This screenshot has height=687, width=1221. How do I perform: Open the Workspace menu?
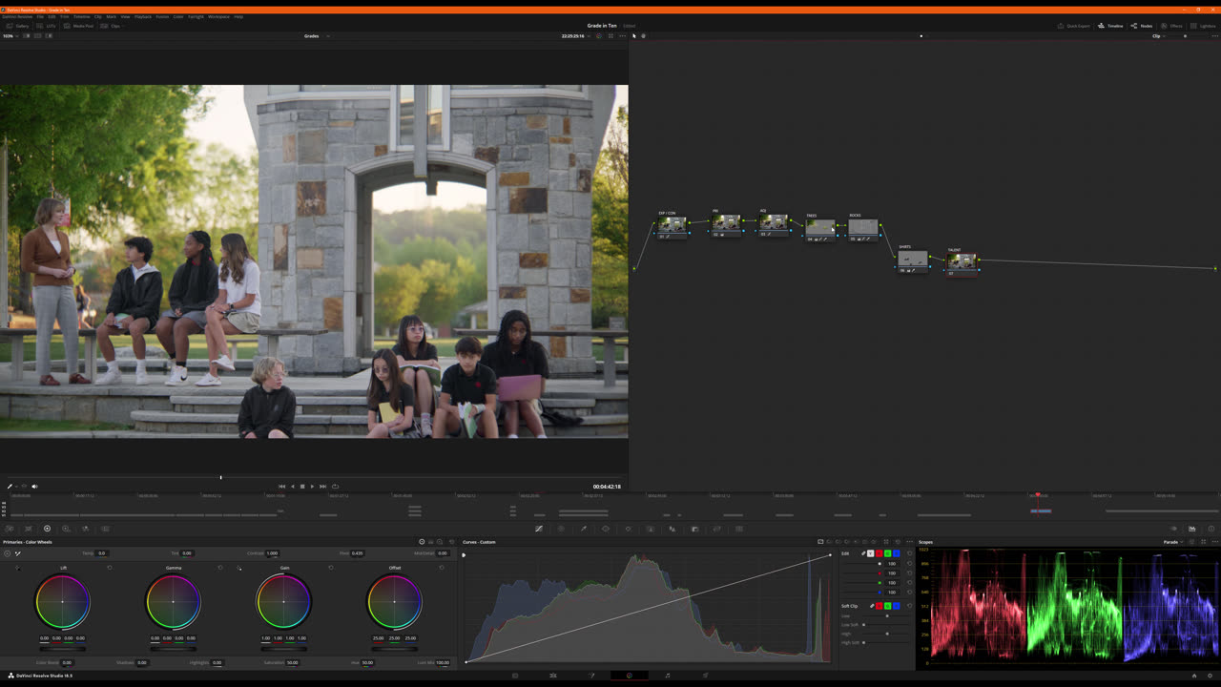218,16
